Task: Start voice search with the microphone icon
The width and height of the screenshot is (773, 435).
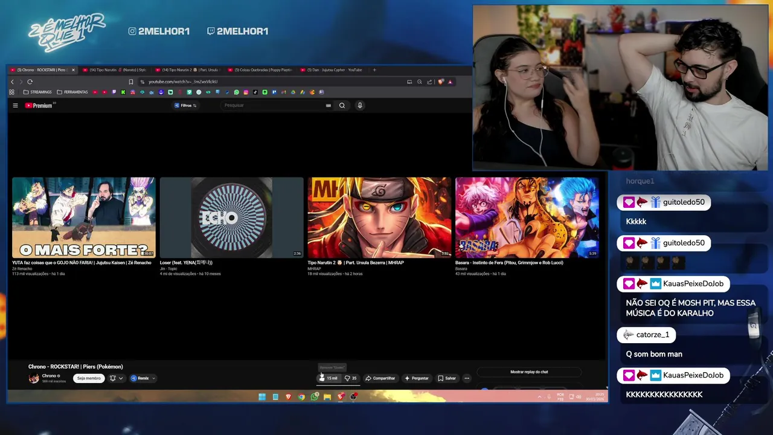Action: [360, 105]
